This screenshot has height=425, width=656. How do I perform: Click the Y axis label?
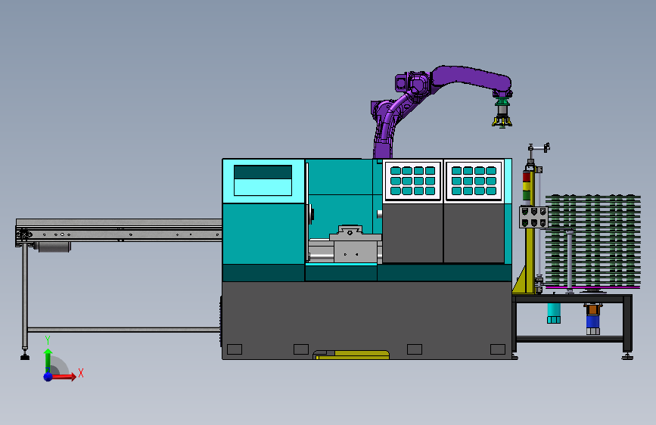coord(48,340)
